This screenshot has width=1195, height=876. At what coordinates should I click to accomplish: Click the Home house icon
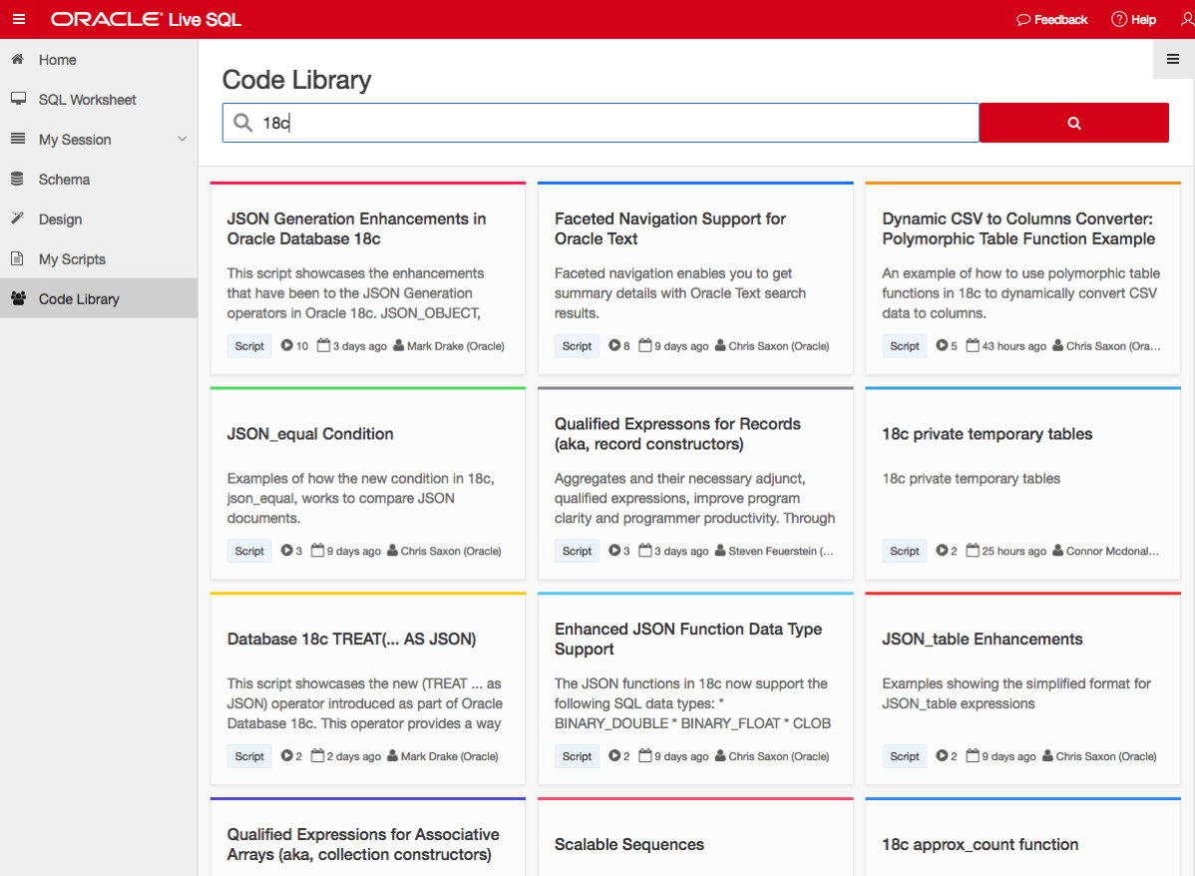18,59
